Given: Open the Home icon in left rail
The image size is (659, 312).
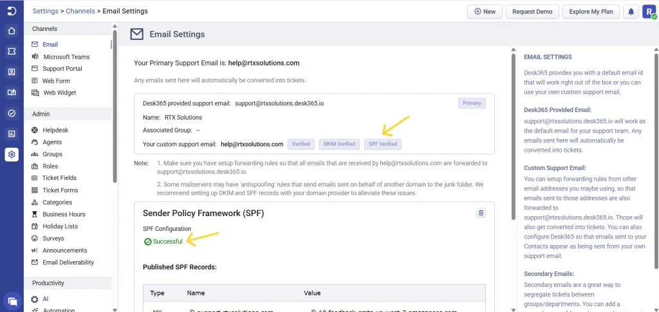Looking at the screenshot, I should [x=12, y=31].
